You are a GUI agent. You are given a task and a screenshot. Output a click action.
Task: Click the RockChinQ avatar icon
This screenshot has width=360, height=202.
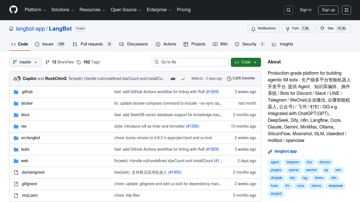[x=19, y=79]
